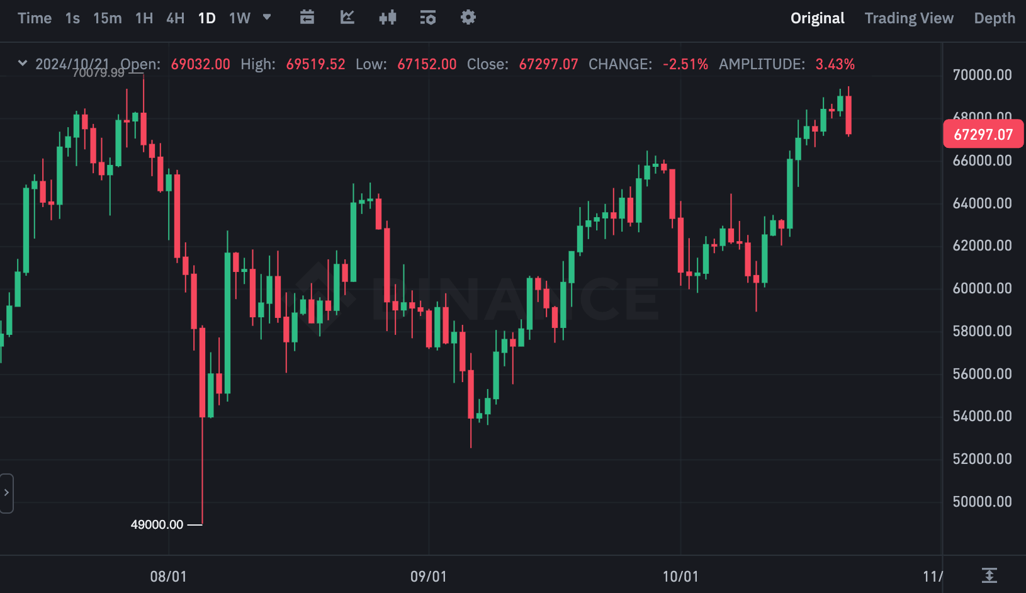The image size is (1026, 593).
Task: Choose the 1W interval
Action: (x=240, y=18)
